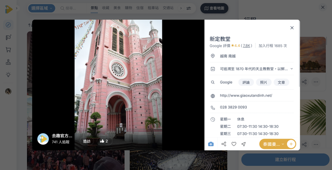Click the share icon in popup footer
This screenshot has width=332, height=170.
pyautogui.click(x=224, y=144)
